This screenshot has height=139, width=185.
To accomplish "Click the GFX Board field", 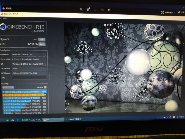I will coord(29,73).
